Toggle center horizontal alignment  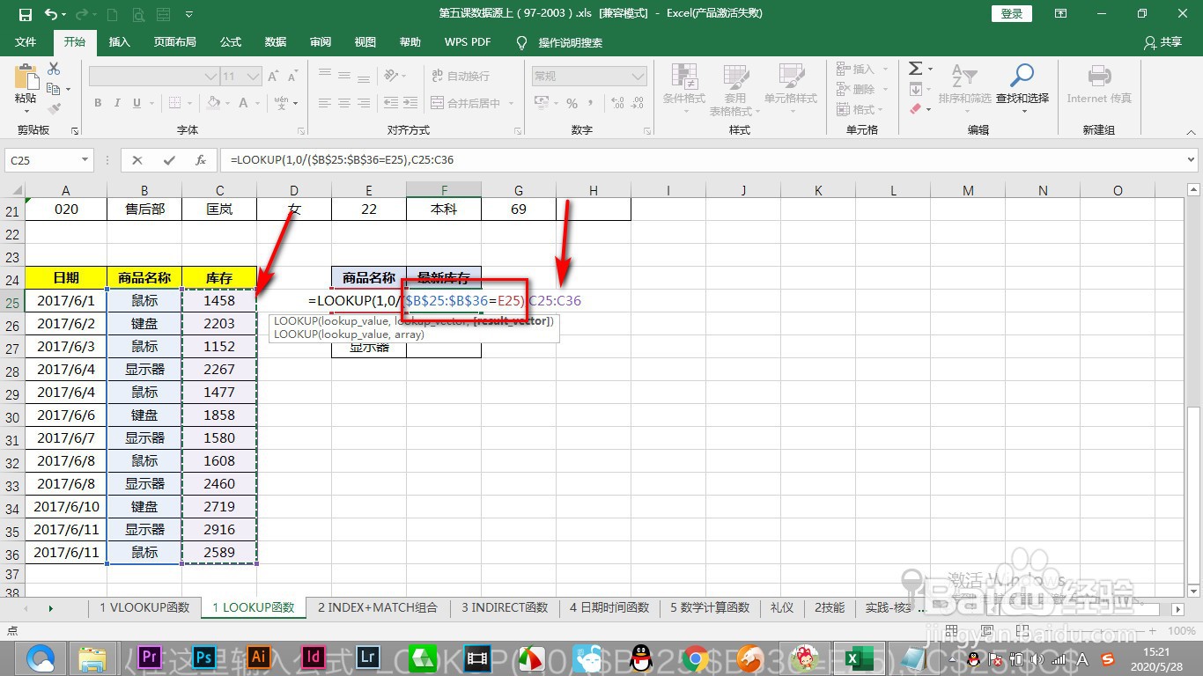coord(345,103)
